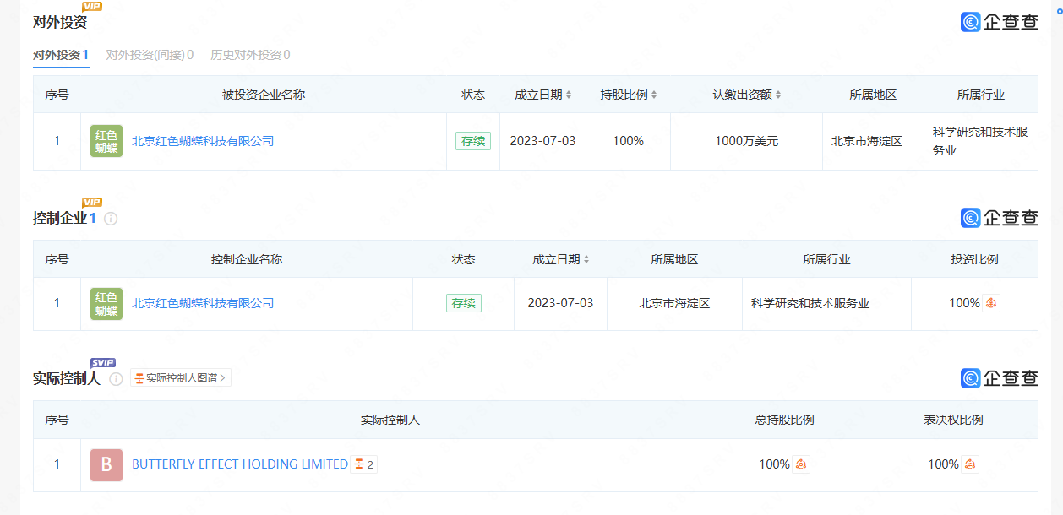Screen dimensions: 1063x515
Task: Click the path count badge showing 2
Action: [364, 464]
